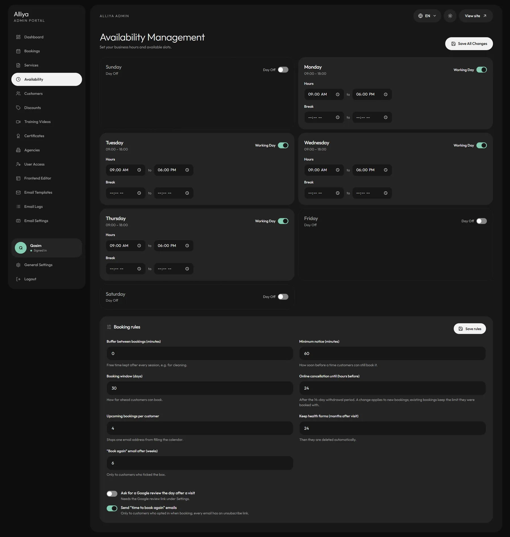Image resolution: width=510 pixels, height=537 pixels.
Task: Click the Bookings calendar icon
Action: pos(18,51)
